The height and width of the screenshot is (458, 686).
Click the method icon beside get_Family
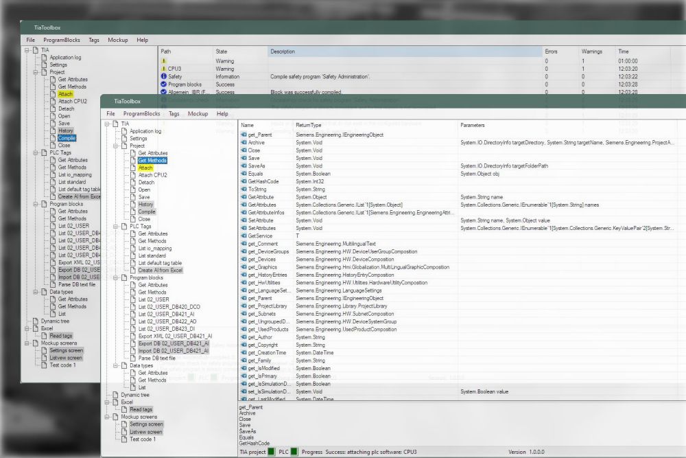coord(244,360)
